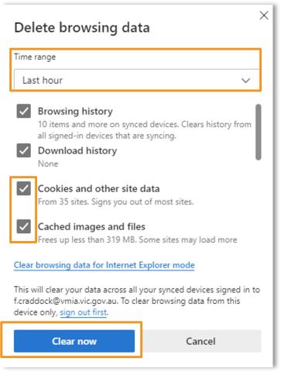The height and width of the screenshot is (372, 281).
Task: Close the Delete browsing data dialog
Action: click(x=264, y=15)
